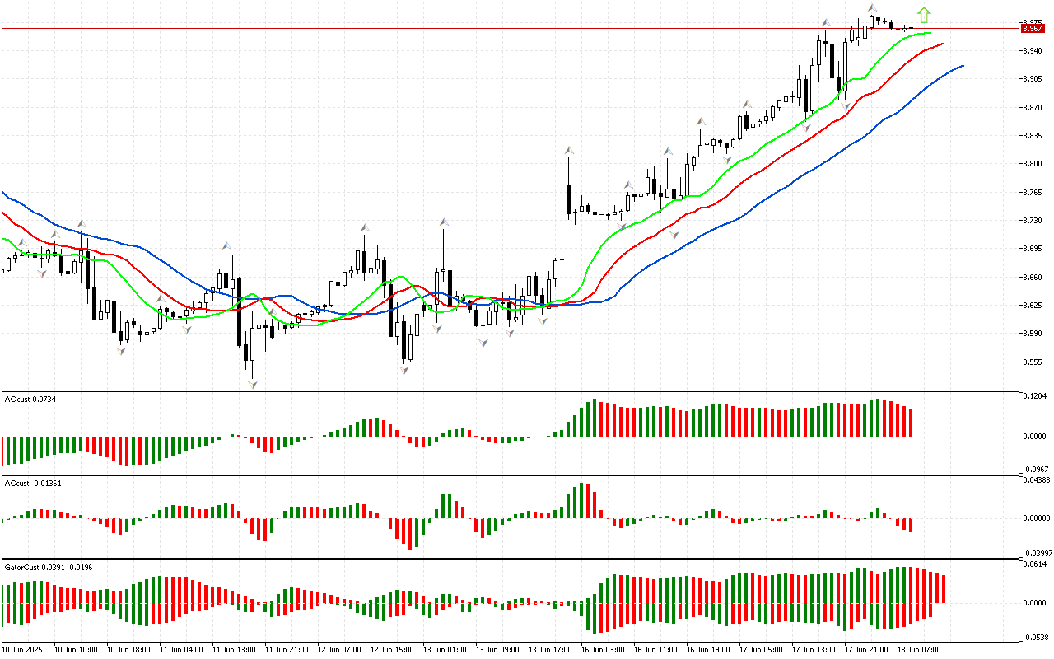Click the up fractal above the 16 Jun gap candle
The width and height of the screenshot is (1054, 659).
click(x=568, y=151)
